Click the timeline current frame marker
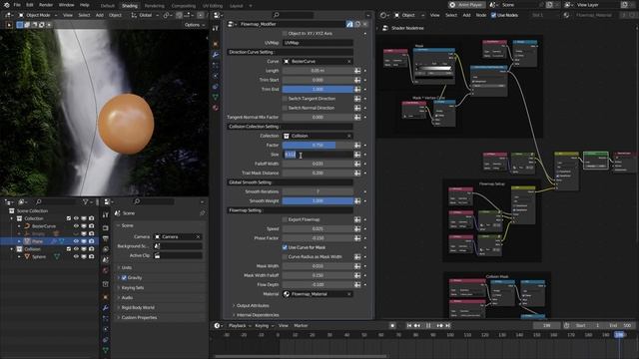Screen dimensions: 639x359 (x=619, y=335)
